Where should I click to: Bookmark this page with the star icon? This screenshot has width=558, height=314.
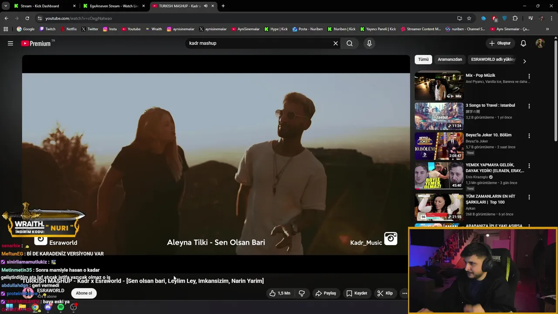click(469, 18)
